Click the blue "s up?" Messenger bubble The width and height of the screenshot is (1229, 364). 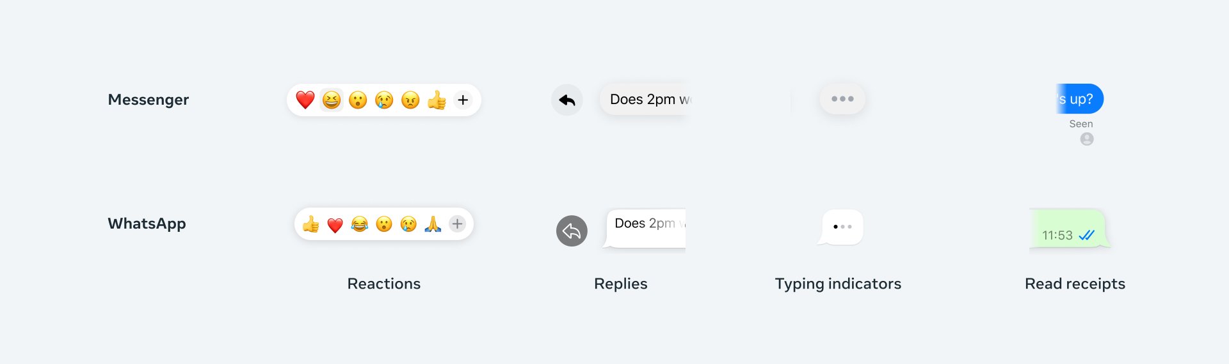1080,99
